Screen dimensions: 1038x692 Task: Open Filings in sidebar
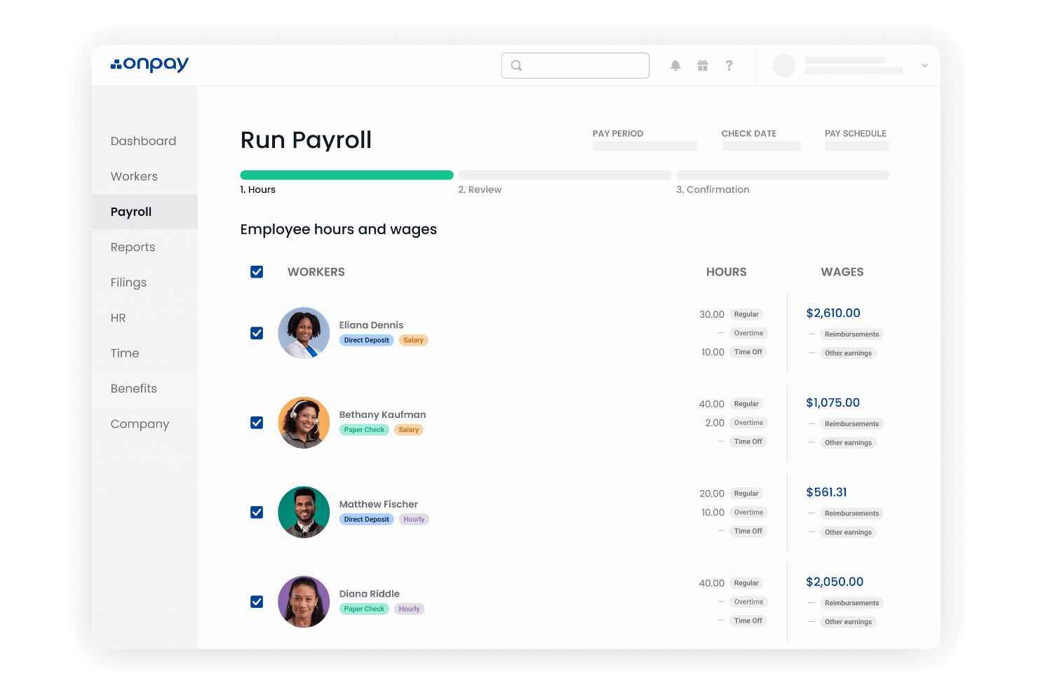[x=128, y=283]
